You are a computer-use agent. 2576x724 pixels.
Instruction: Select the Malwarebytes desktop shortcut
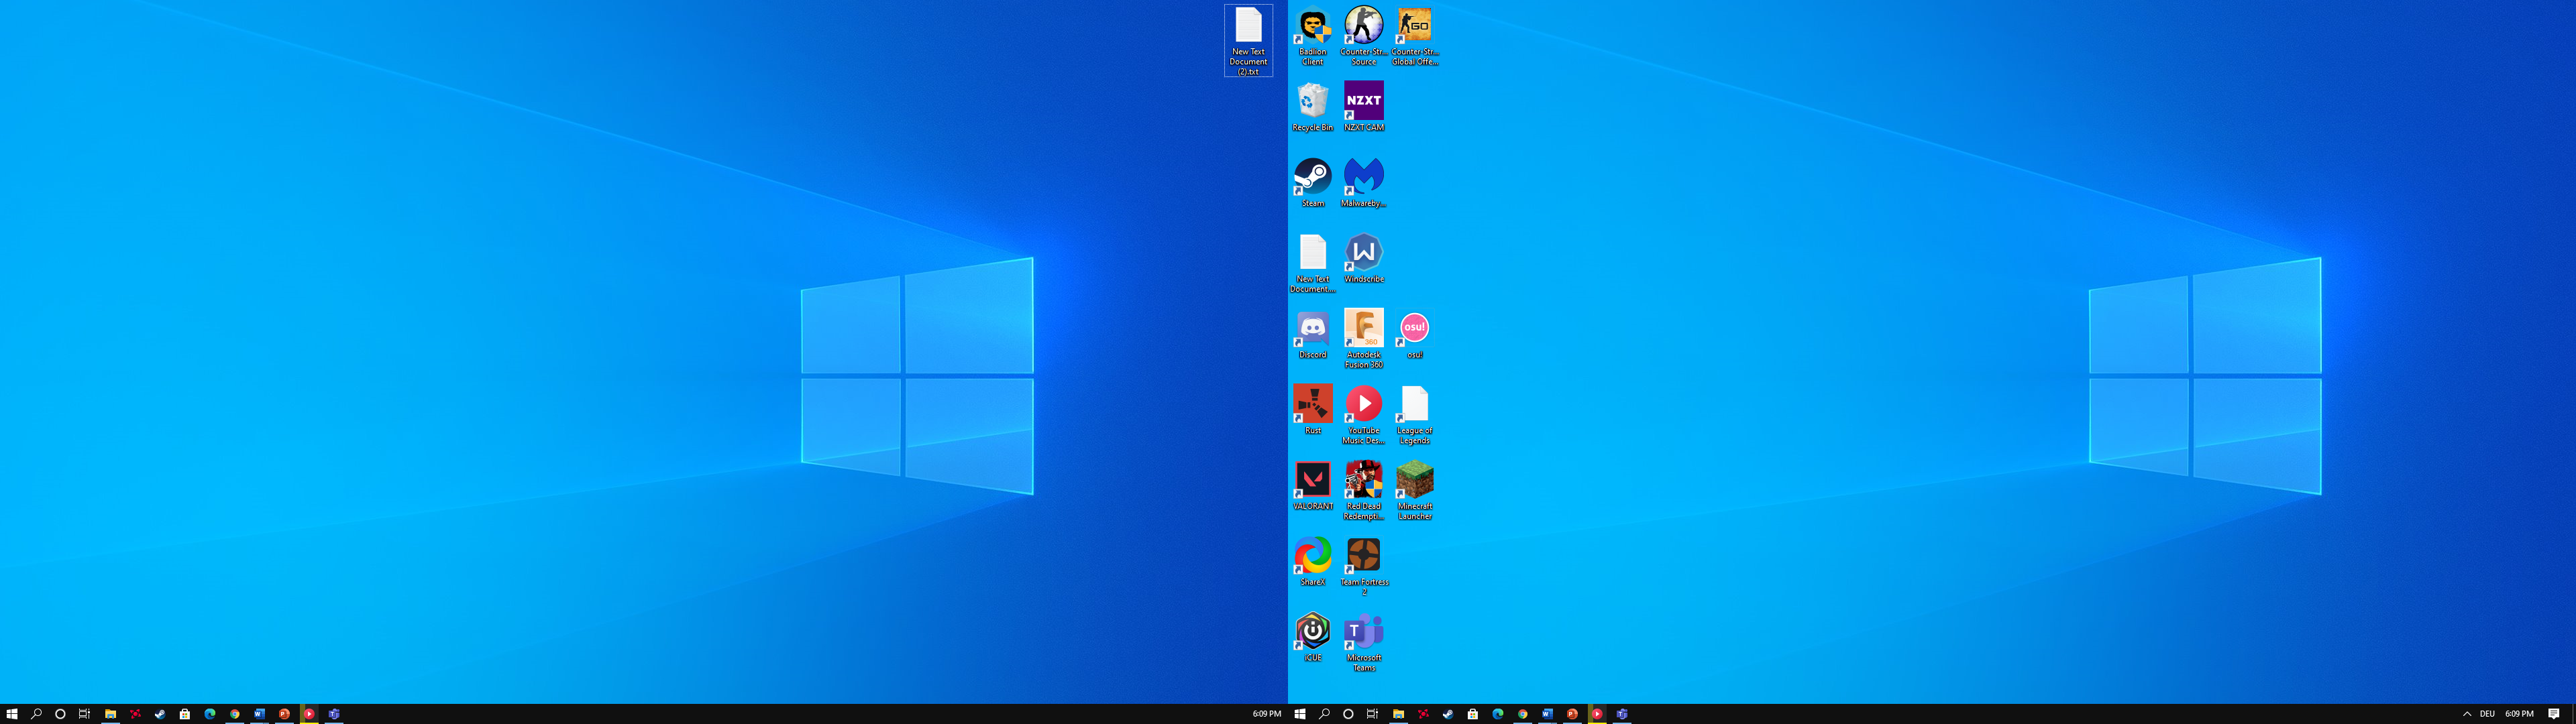point(1363,183)
